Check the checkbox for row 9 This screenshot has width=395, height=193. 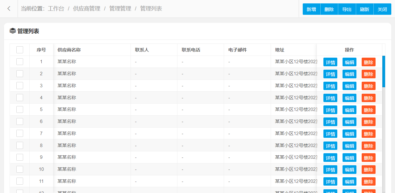tap(20, 157)
